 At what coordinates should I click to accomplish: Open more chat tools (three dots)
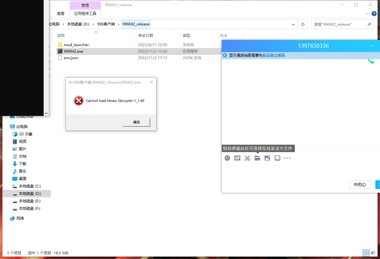(x=287, y=158)
